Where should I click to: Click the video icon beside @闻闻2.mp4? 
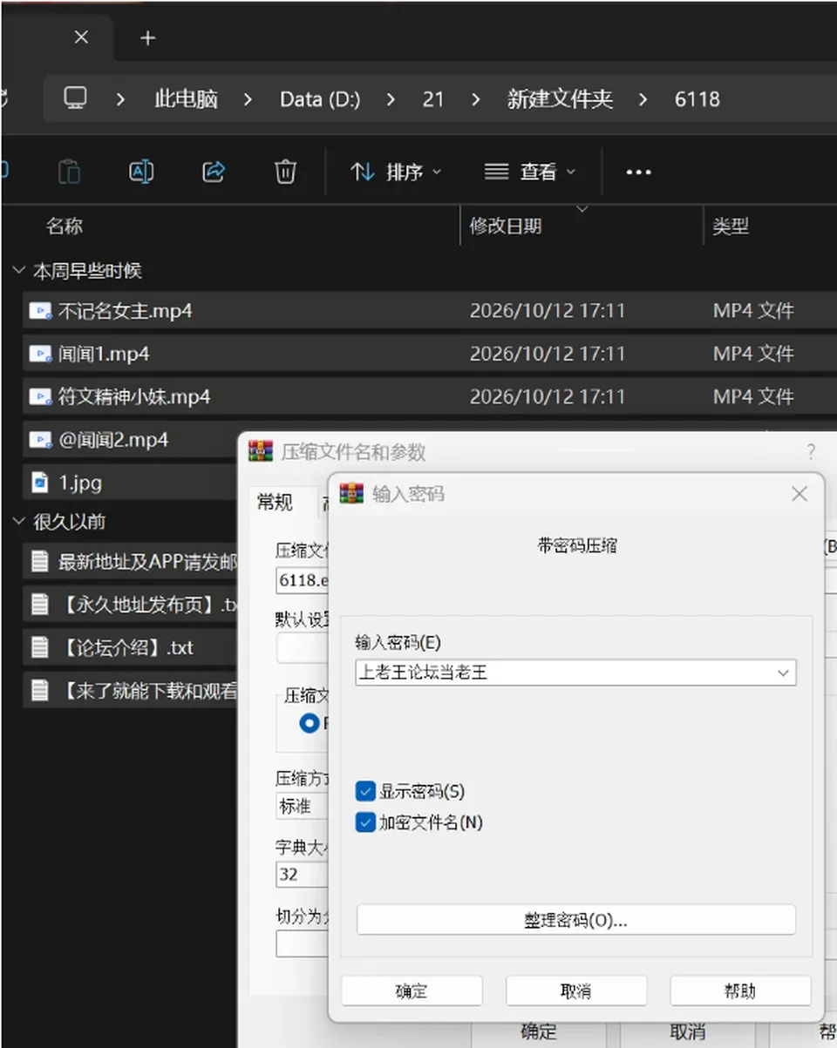(40, 440)
